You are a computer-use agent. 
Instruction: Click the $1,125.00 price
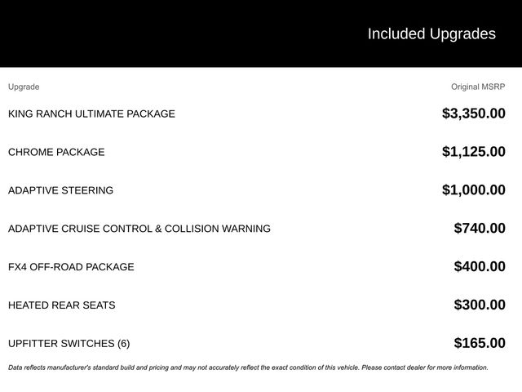pos(473,152)
